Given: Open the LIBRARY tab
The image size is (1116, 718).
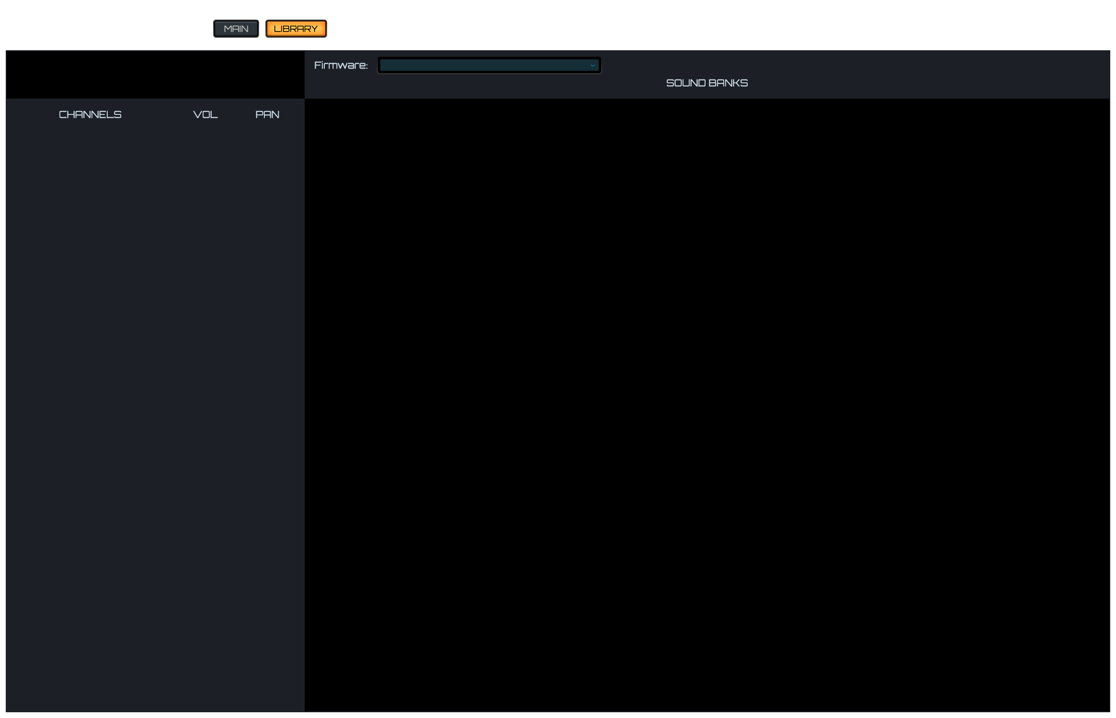Looking at the screenshot, I should tap(296, 29).
